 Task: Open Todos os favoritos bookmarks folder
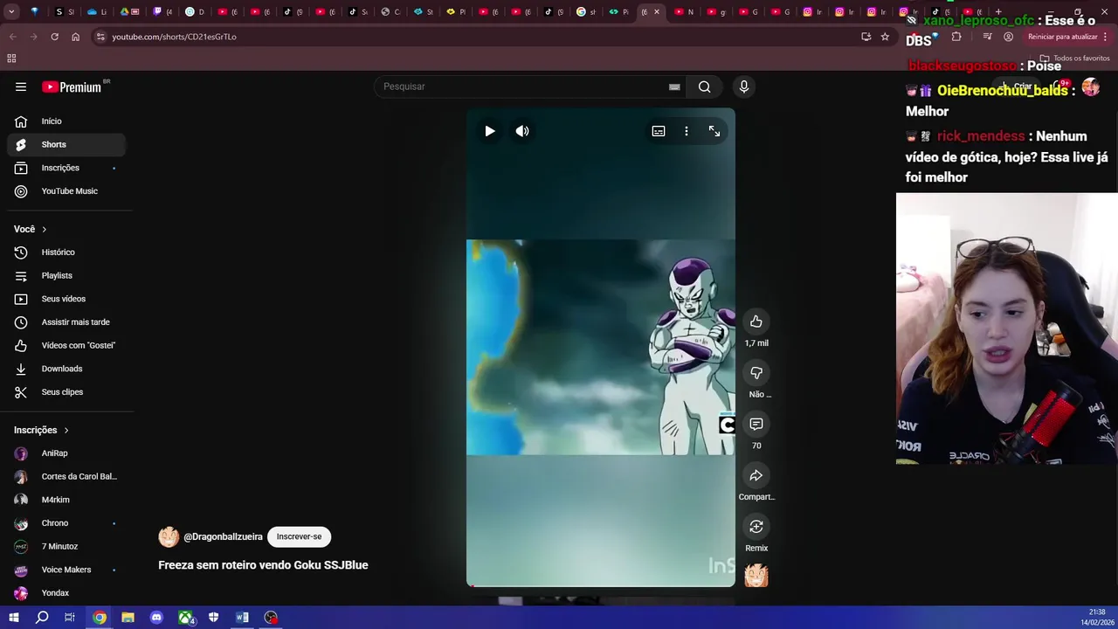1075,59
